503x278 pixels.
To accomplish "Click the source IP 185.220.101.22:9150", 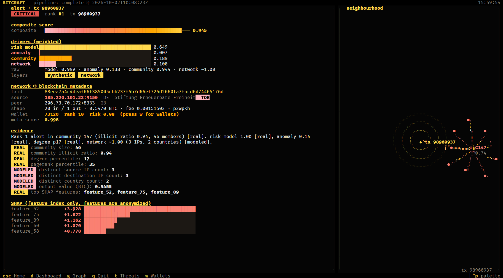I will pyautogui.click(x=71, y=97).
